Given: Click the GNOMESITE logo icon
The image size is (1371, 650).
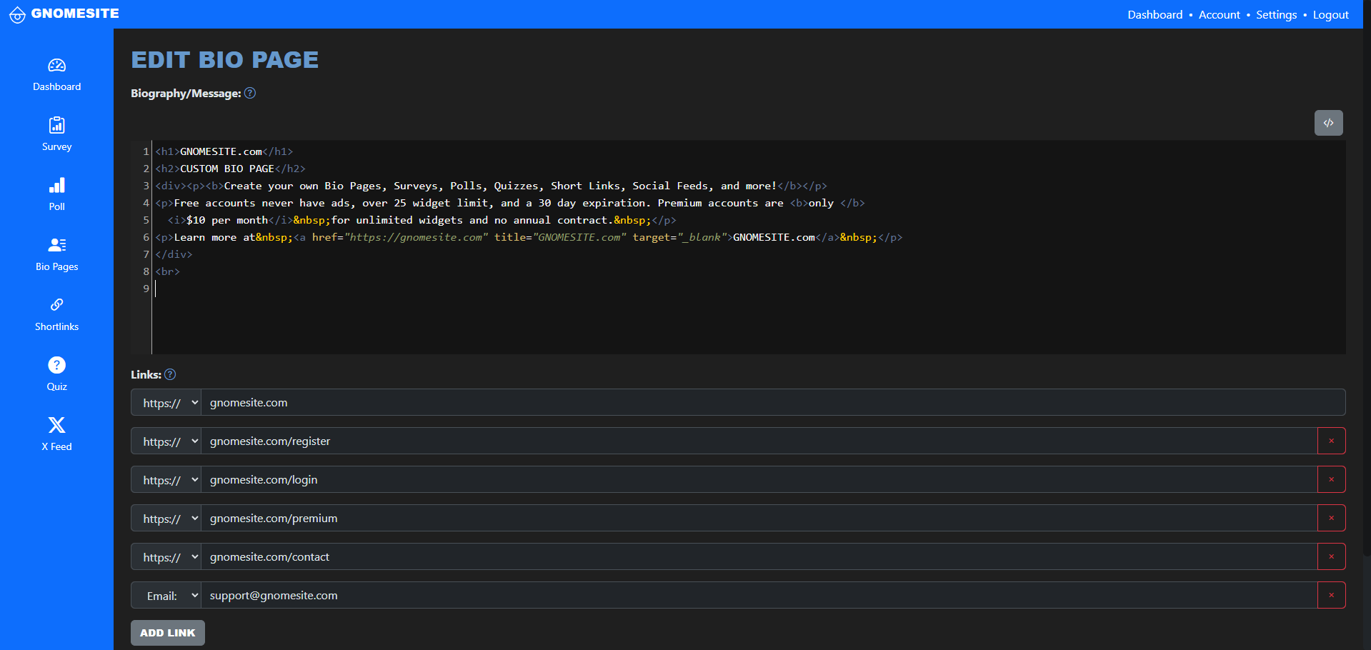Looking at the screenshot, I should 17,14.
